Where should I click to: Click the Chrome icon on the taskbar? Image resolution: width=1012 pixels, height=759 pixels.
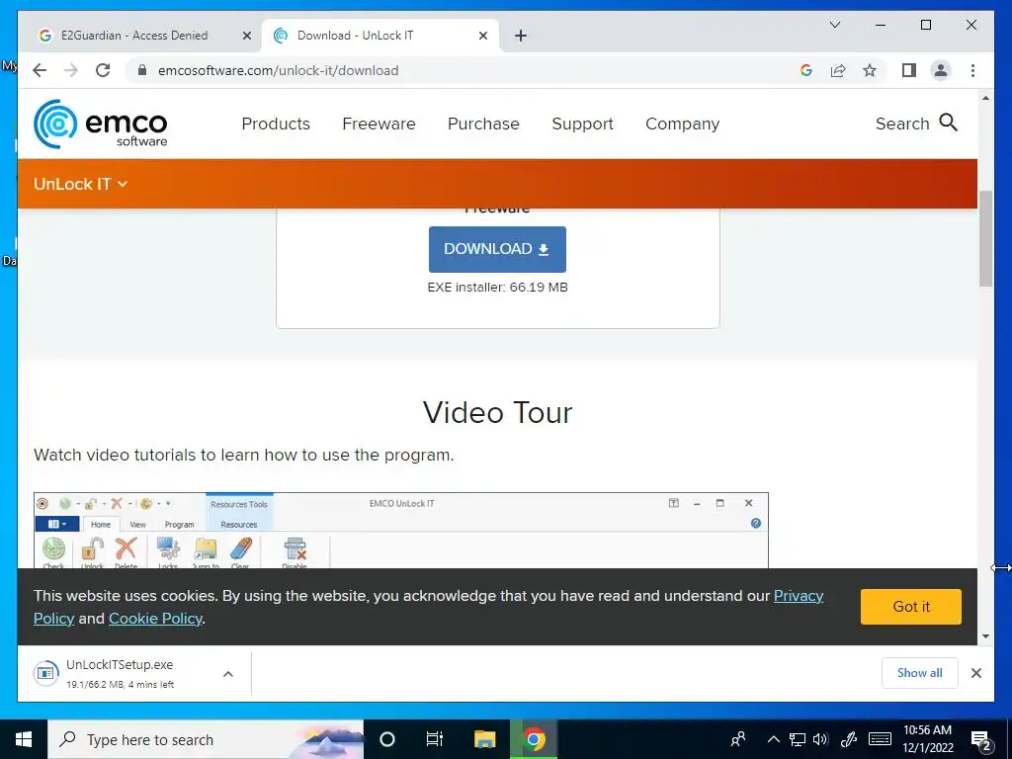pyautogui.click(x=534, y=739)
